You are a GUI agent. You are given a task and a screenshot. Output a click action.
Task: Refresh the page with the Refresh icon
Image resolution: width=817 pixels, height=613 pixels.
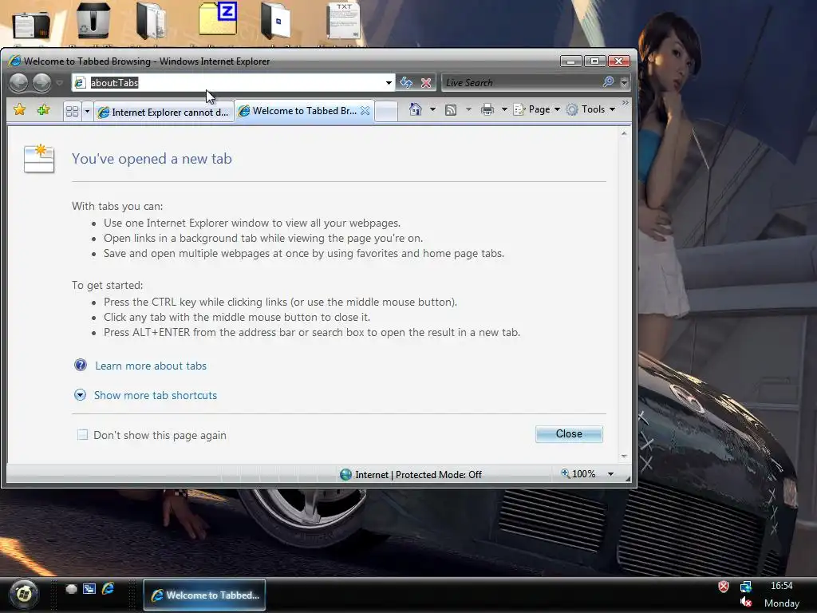(x=406, y=82)
